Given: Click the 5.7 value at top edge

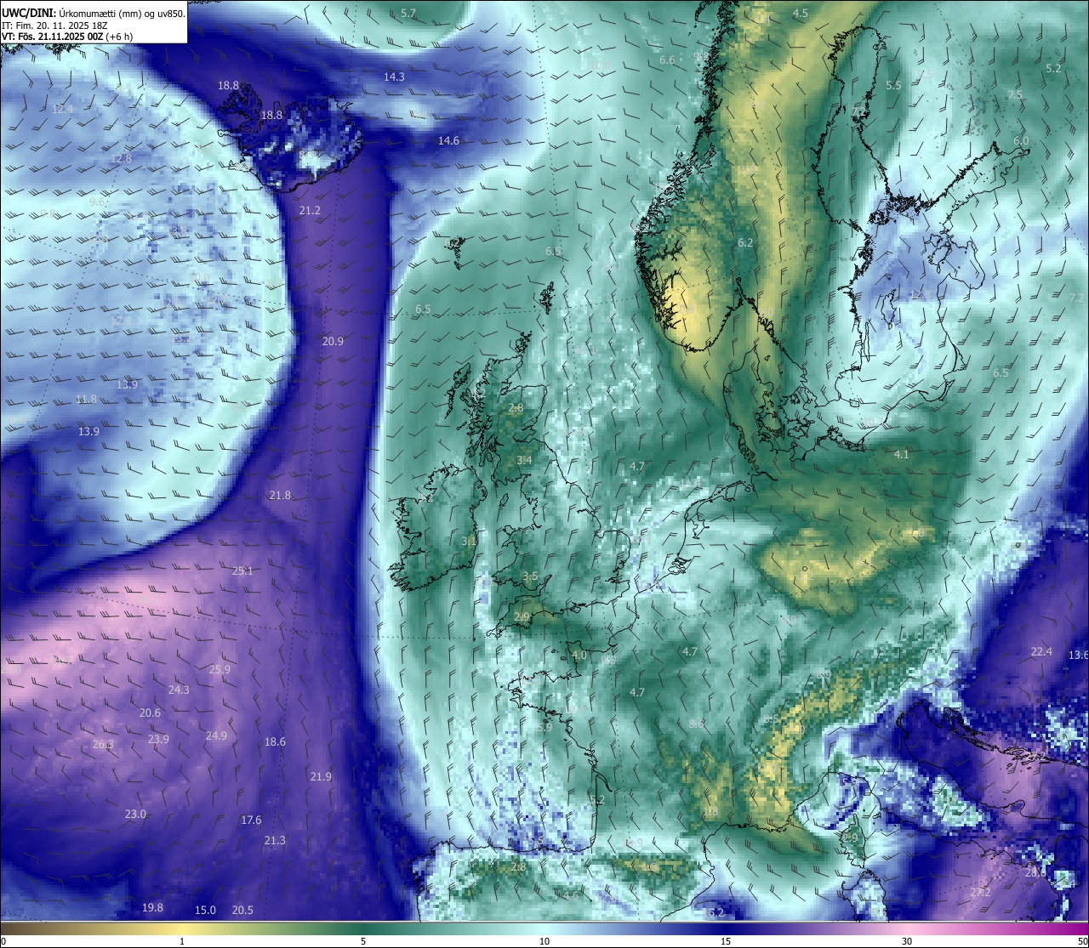Looking at the screenshot, I should pos(408,13).
